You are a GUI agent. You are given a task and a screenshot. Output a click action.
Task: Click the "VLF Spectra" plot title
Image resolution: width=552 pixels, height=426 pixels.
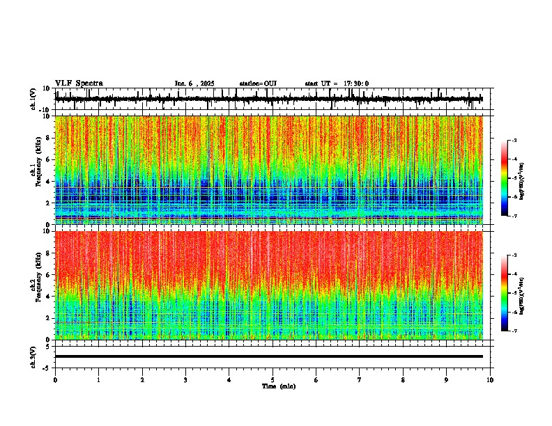click(x=79, y=84)
